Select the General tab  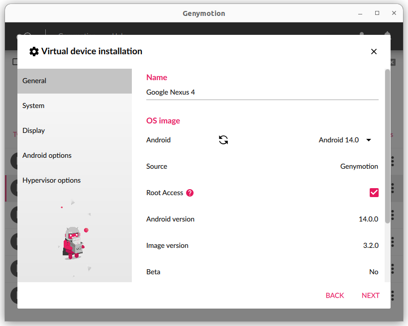(x=75, y=81)
